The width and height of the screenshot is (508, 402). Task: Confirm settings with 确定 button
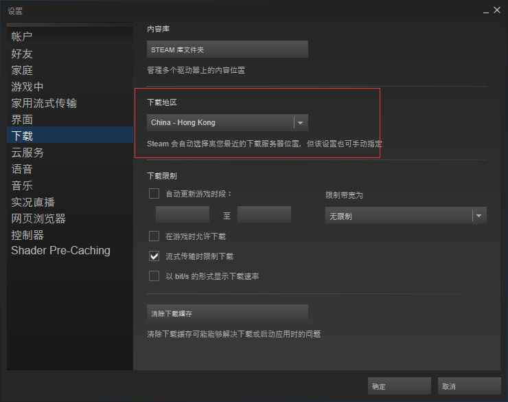[x=399, y=386]
